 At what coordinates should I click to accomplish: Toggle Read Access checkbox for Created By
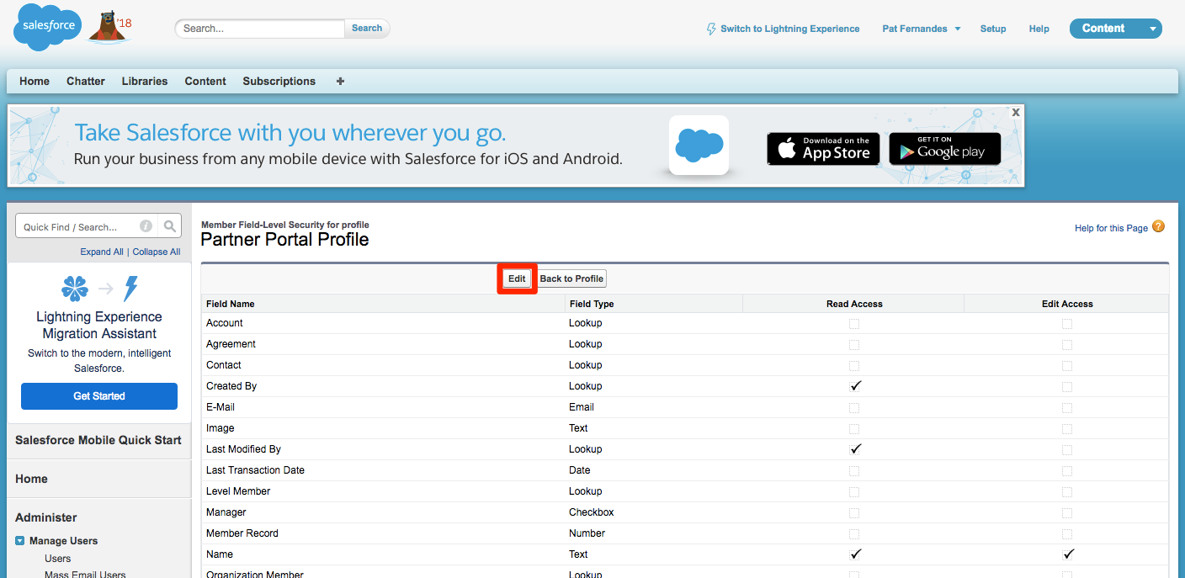855,386
